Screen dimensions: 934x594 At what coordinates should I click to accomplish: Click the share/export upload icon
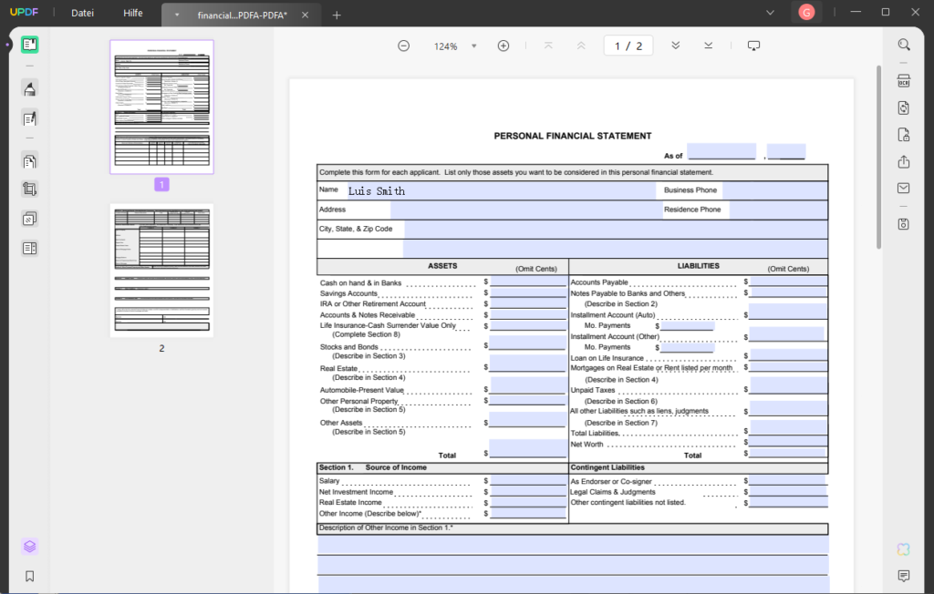pos(903,161)
